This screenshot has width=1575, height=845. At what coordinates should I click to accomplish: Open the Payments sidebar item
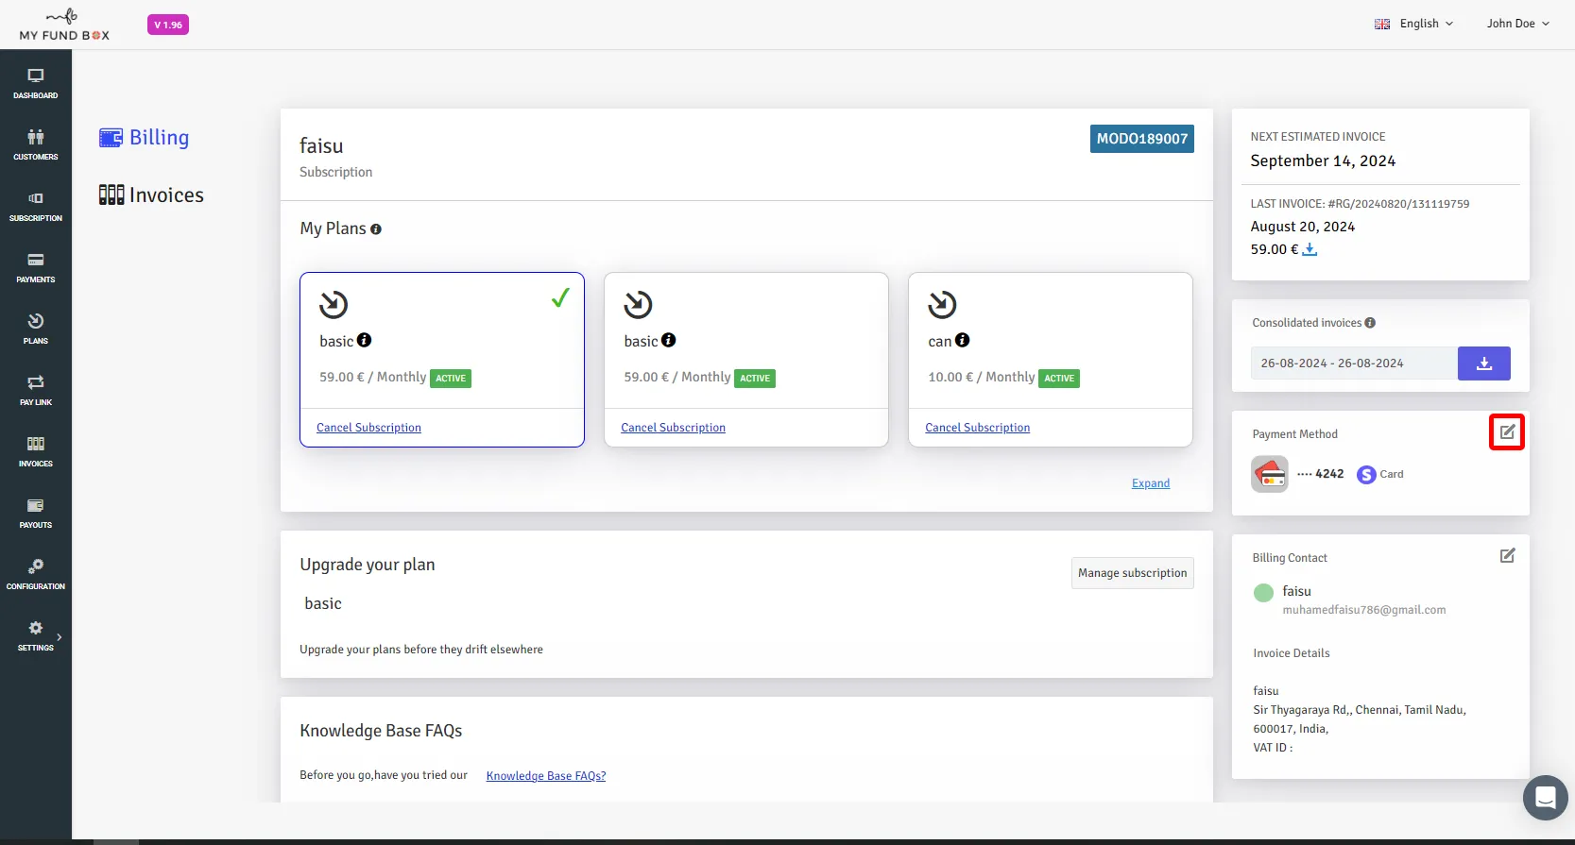(36, 267)
